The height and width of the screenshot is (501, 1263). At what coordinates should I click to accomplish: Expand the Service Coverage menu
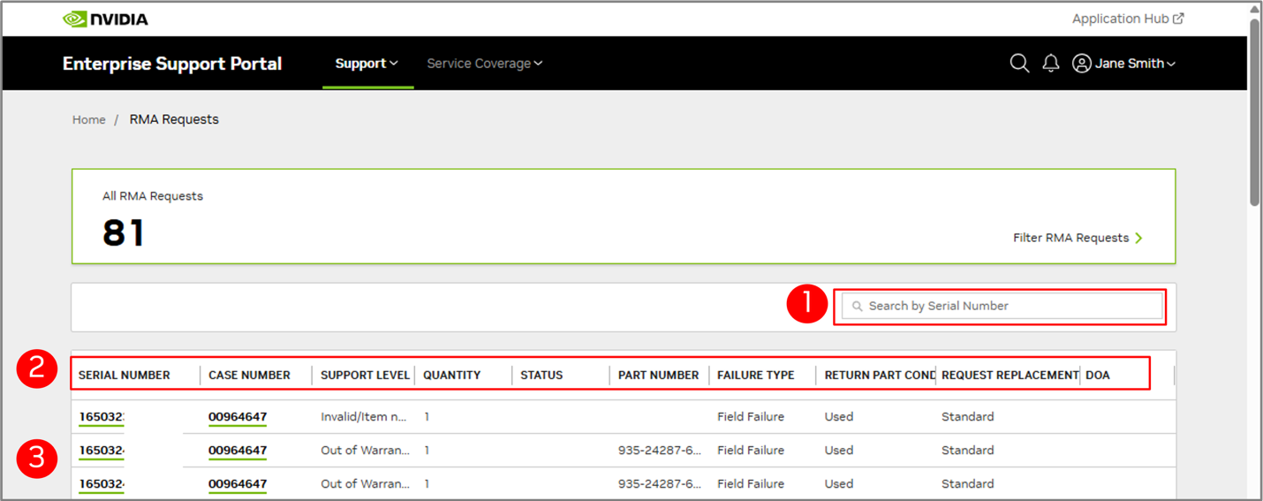tap(484, 64)
